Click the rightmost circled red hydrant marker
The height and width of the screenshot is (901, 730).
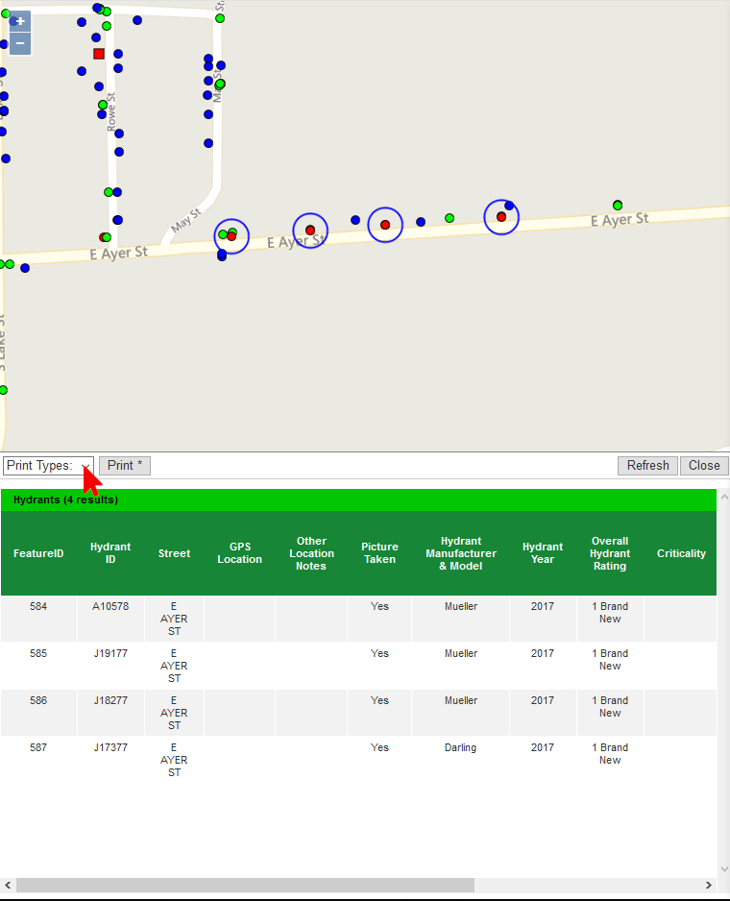click(x=501, y=217)
